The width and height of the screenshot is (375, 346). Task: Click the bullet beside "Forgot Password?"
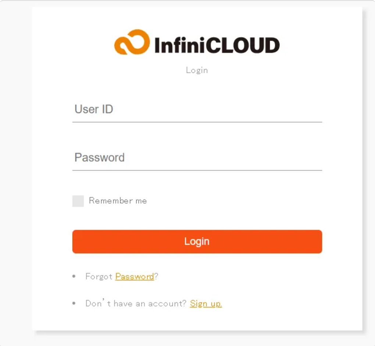click(x=74, y=276)
